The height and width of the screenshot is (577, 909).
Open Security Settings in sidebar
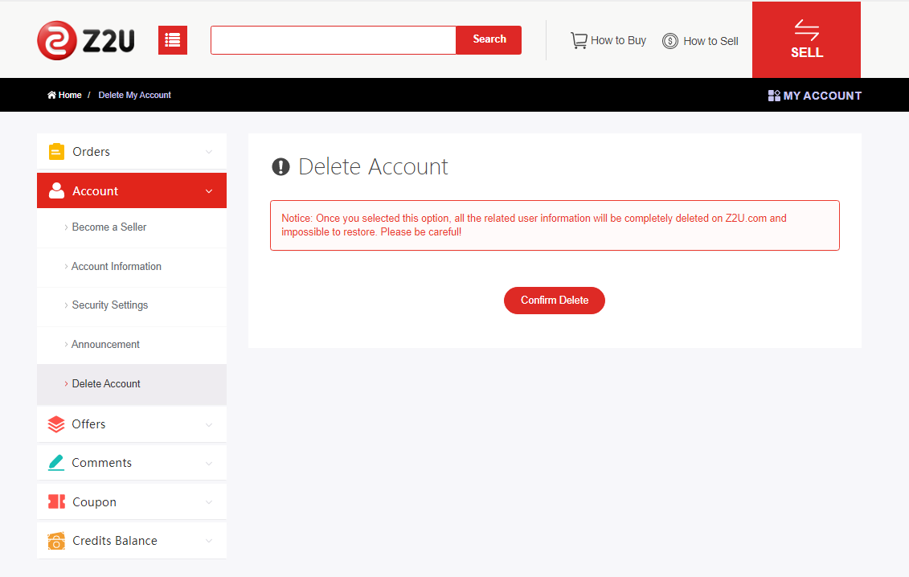point(109,305)
